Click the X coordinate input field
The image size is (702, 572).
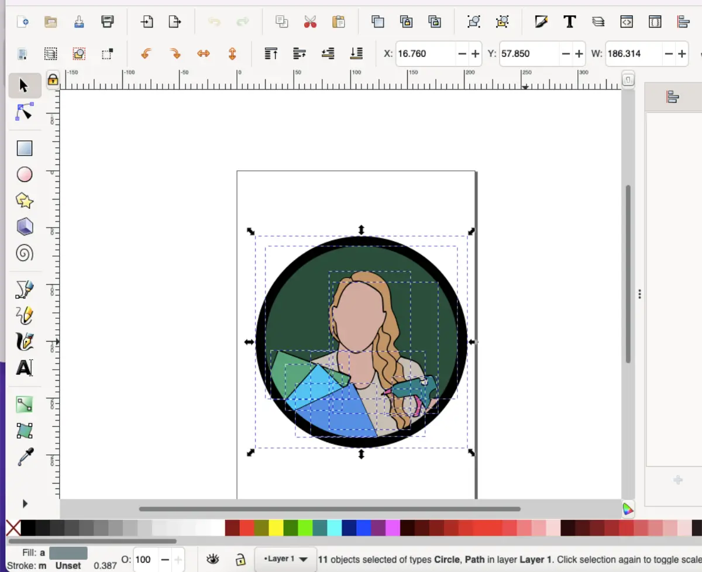(x=425, y=54)
